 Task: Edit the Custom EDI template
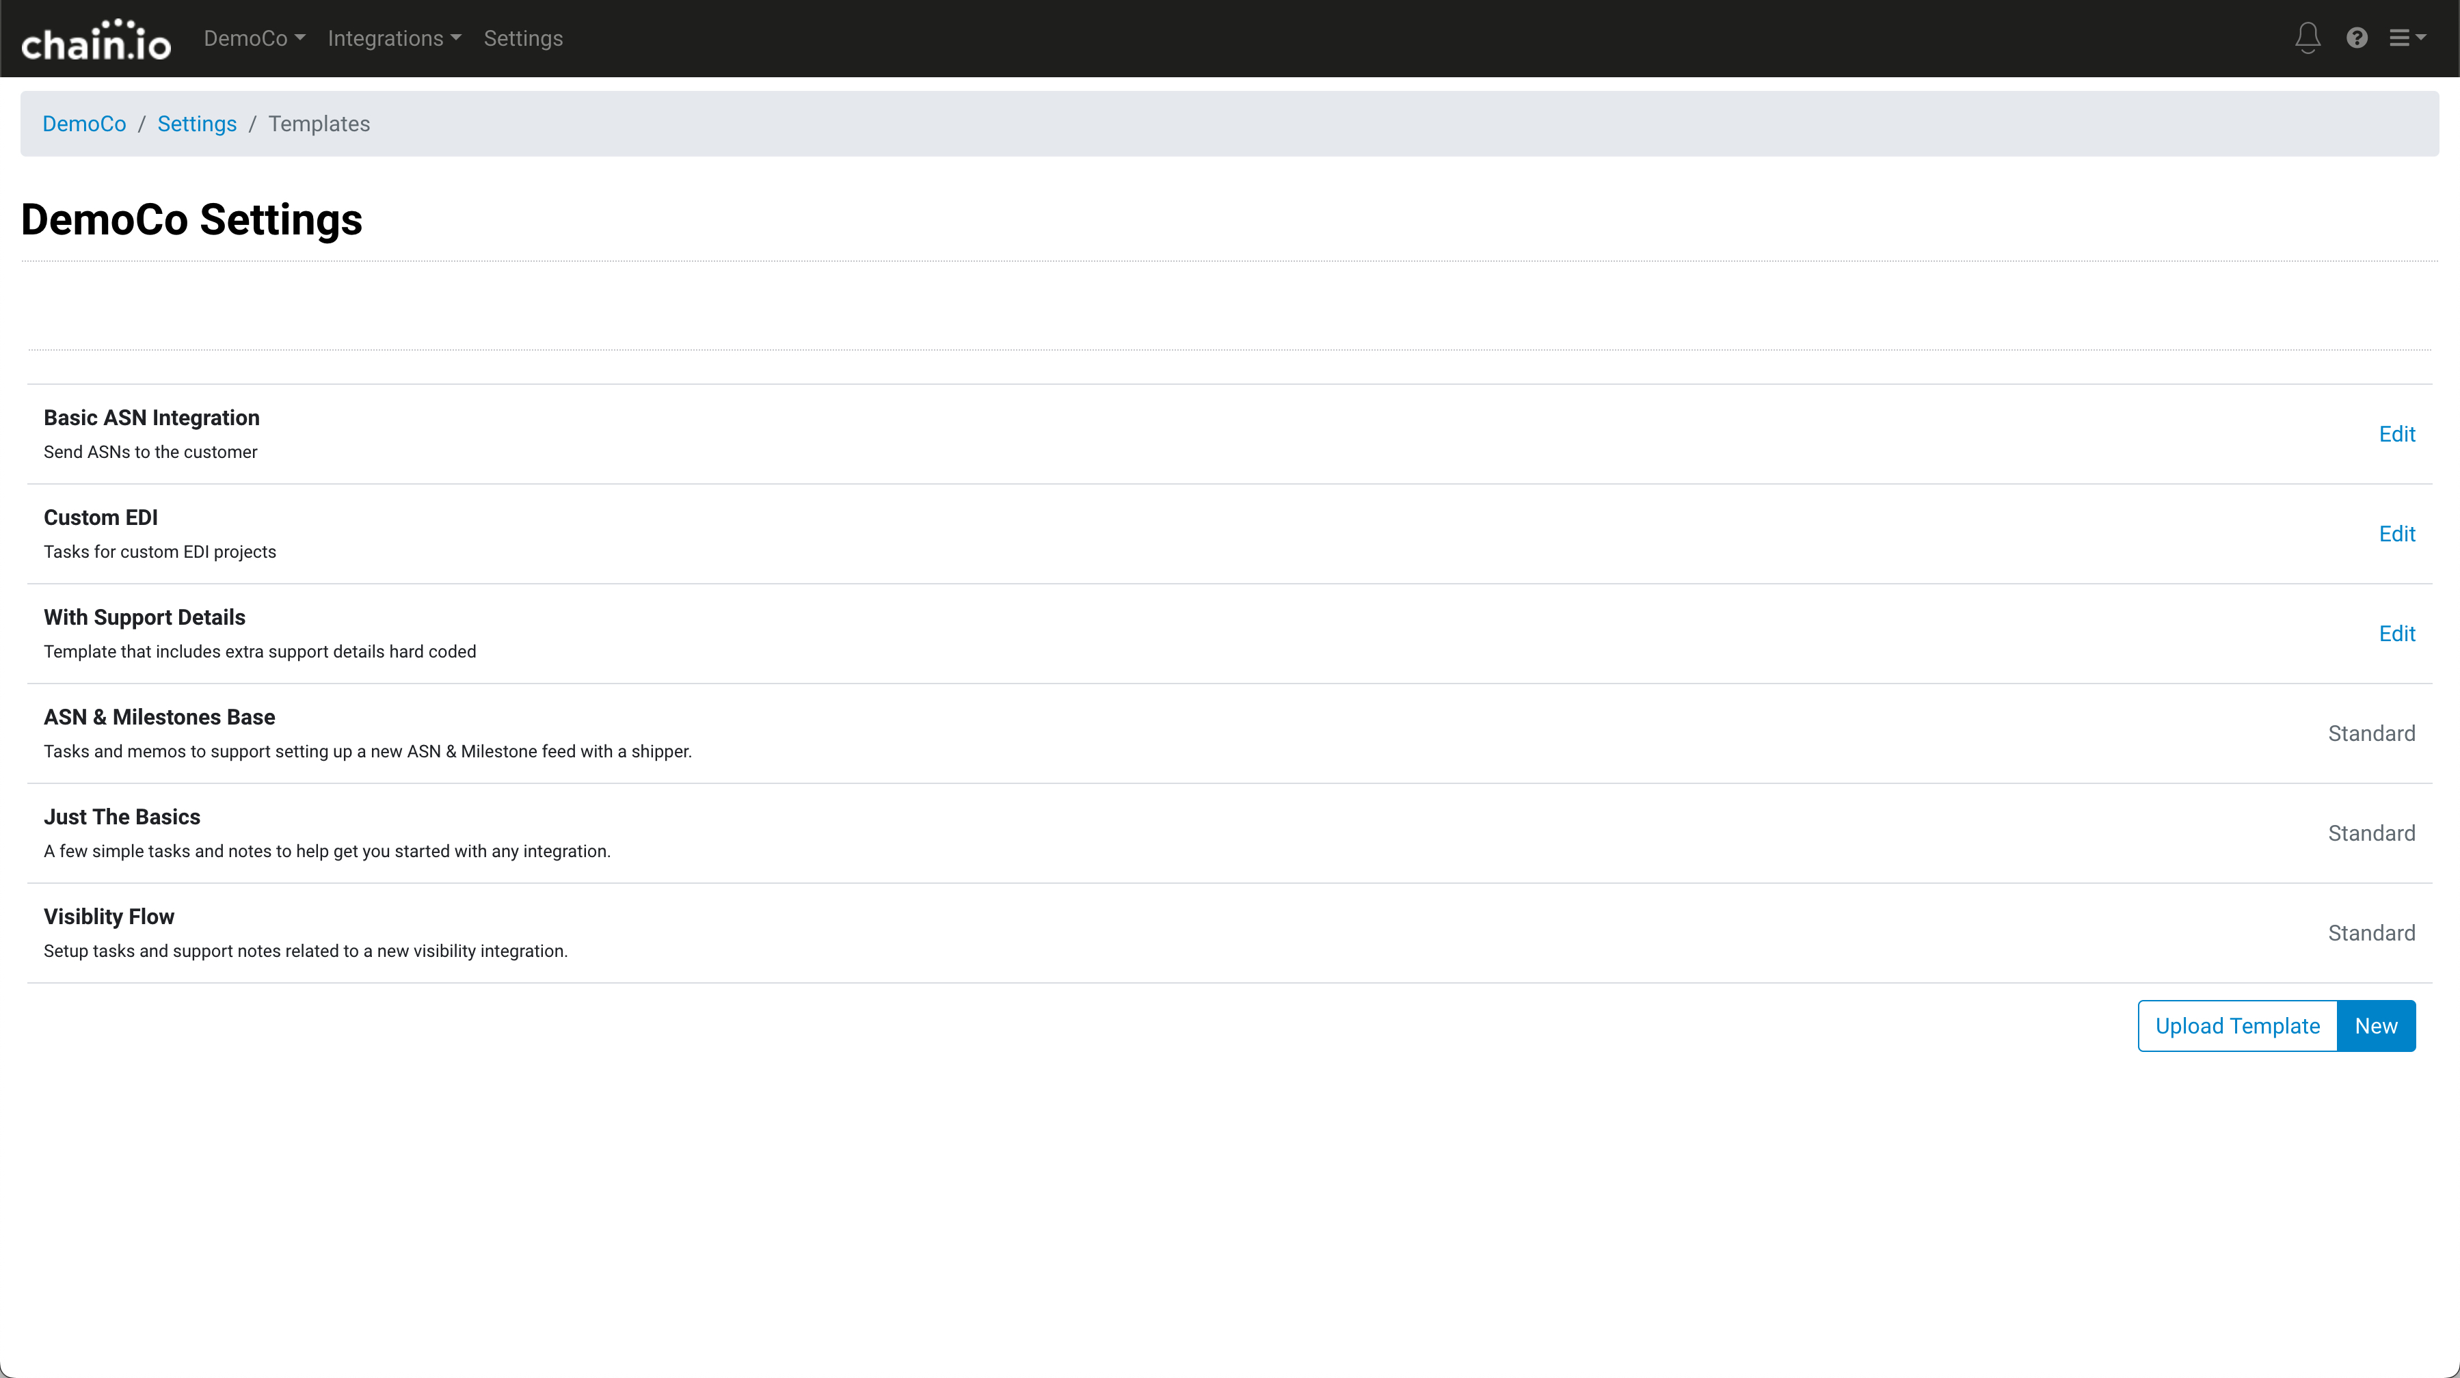pyautogui.click(x=2396, y=534)
